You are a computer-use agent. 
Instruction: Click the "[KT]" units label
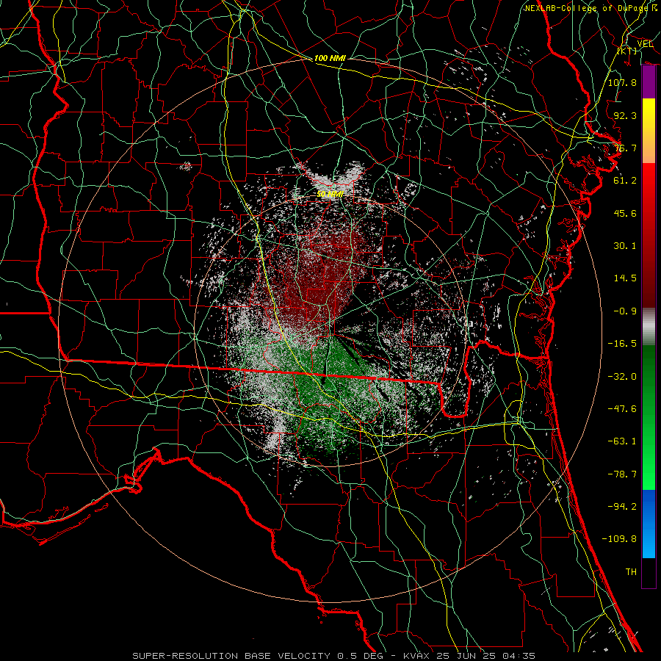[x=627, y=51]
